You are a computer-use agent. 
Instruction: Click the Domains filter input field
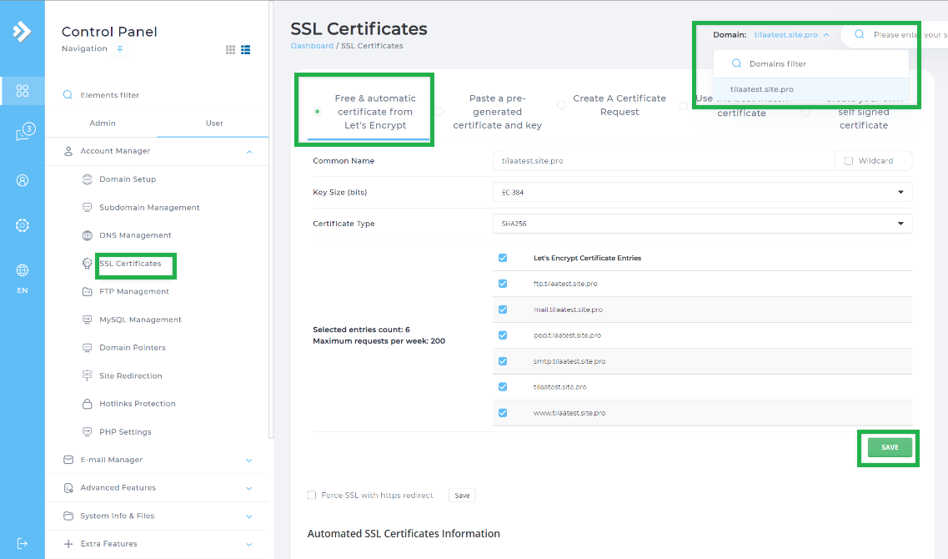(x=810, y=63)
